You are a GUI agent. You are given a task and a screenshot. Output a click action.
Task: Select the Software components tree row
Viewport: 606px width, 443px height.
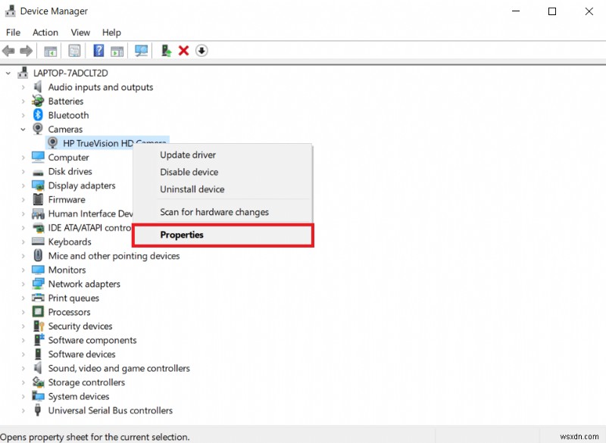(x=92, y=340)
